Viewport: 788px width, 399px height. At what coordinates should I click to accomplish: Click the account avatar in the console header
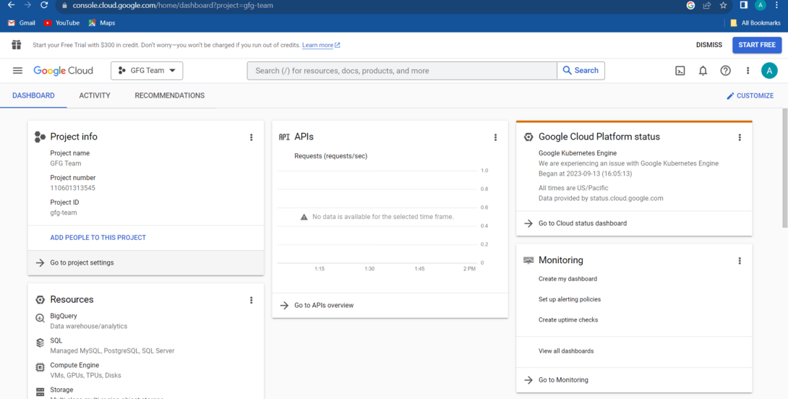(x=769, y=70)
